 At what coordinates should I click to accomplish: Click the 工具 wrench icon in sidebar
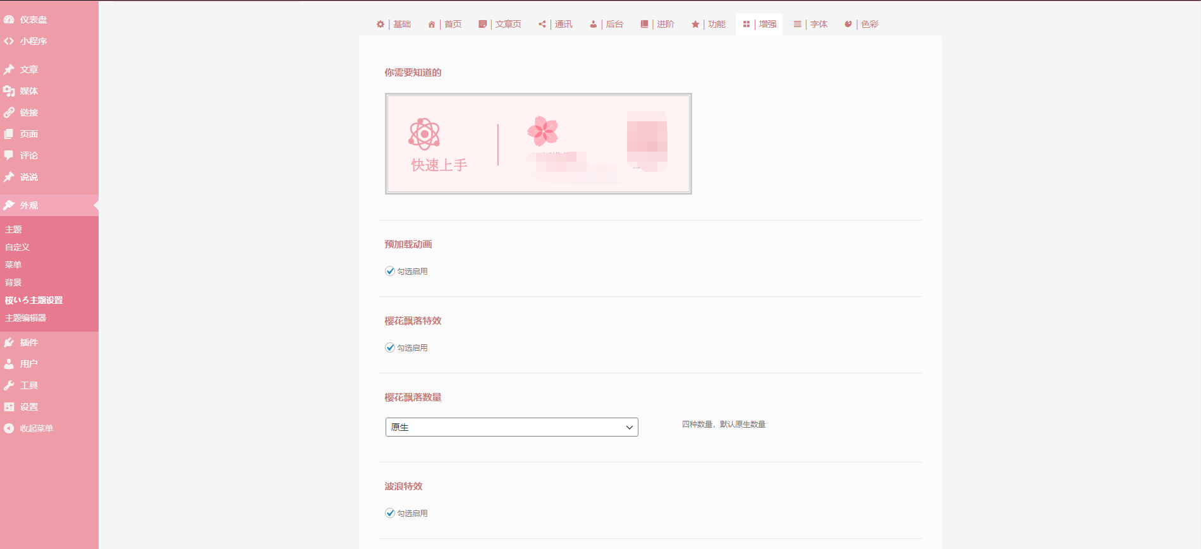[9, 385]
